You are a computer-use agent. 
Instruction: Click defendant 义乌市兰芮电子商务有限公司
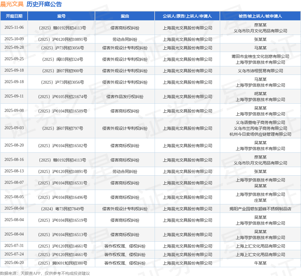click(x=260, y=128)
